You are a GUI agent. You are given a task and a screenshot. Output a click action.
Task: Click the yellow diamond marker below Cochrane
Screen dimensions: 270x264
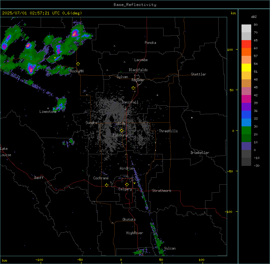pos(106,185)
